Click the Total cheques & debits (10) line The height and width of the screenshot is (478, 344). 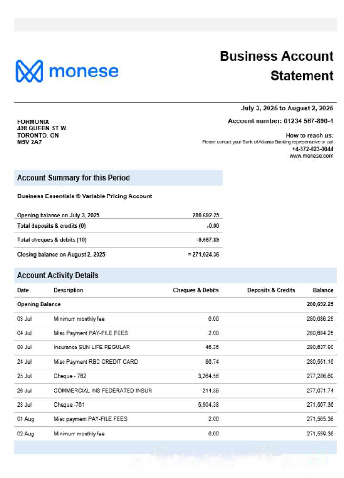click(x=52, y=239)
